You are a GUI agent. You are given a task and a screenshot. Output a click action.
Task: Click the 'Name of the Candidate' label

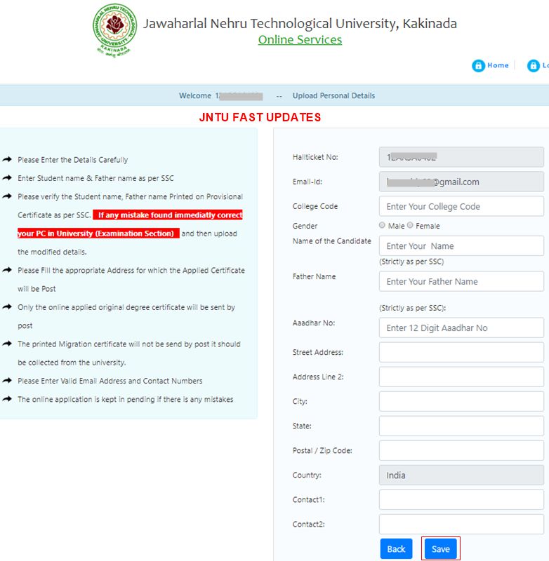point(331,241)
